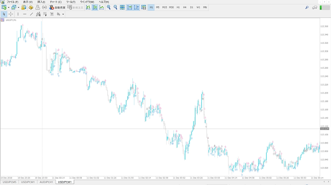This screenshot has height=185, width=331.
Task: Click the Profiles icon
Action: tap(14, 7)
